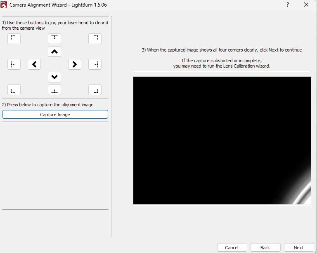Jog laser to middle-left edge
This screenshot has width=317, height=253.
pyautogui.click(x=14, y=64)
